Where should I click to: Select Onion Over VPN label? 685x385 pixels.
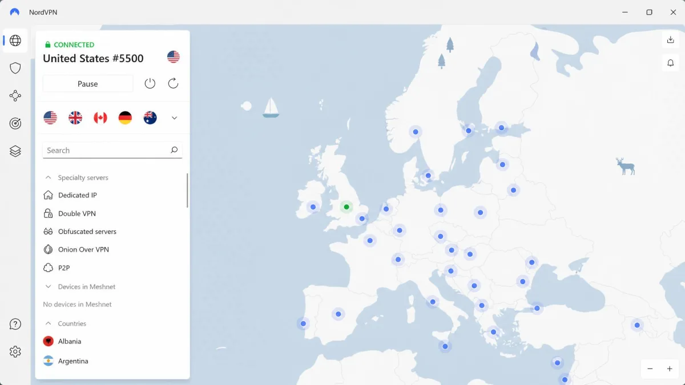(83, 249)
